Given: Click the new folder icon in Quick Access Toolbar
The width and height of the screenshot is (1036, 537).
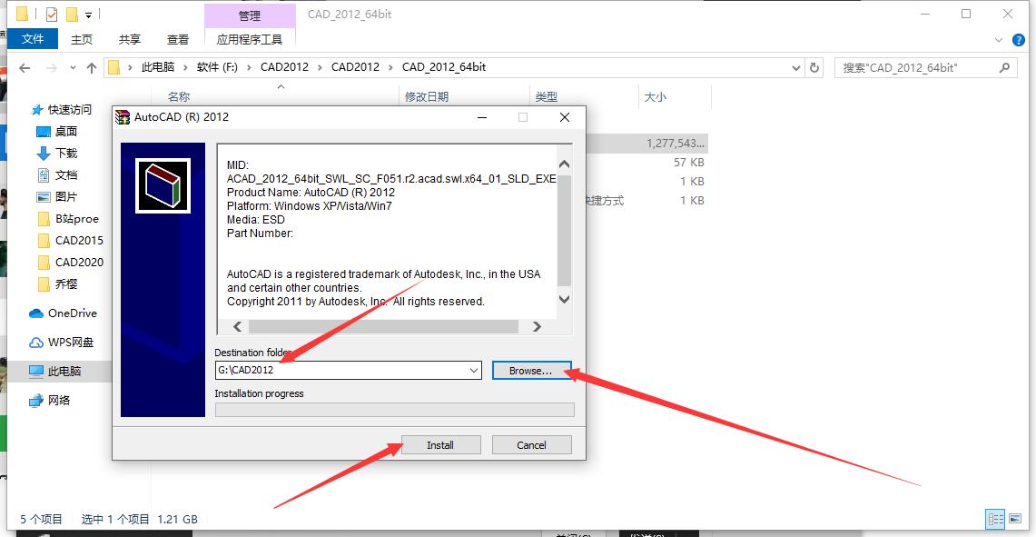Looking at the screenshot, I should pyautogui.click(x=72, y=14).
